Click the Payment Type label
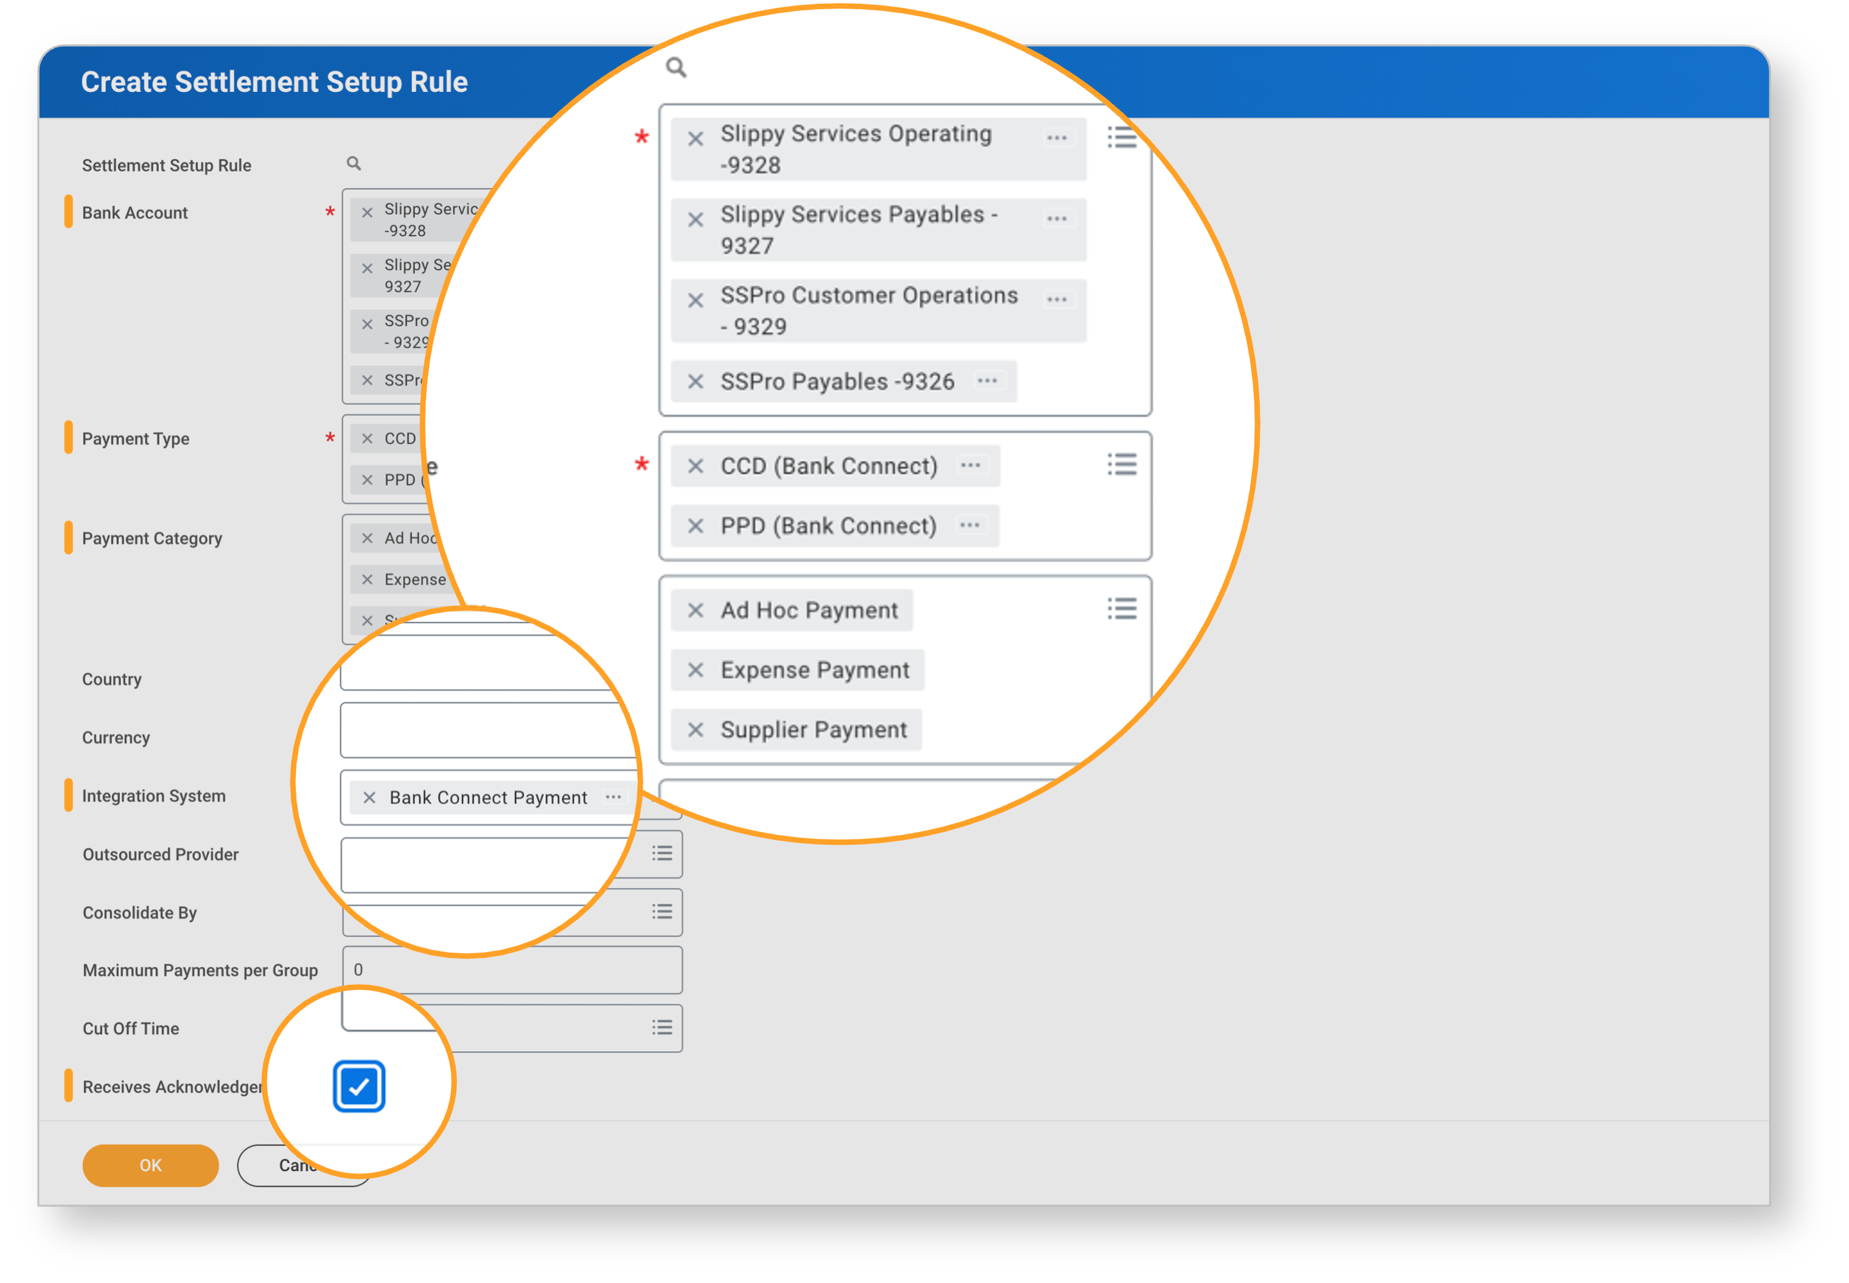 pyautogui.click(x=136, y=439)
